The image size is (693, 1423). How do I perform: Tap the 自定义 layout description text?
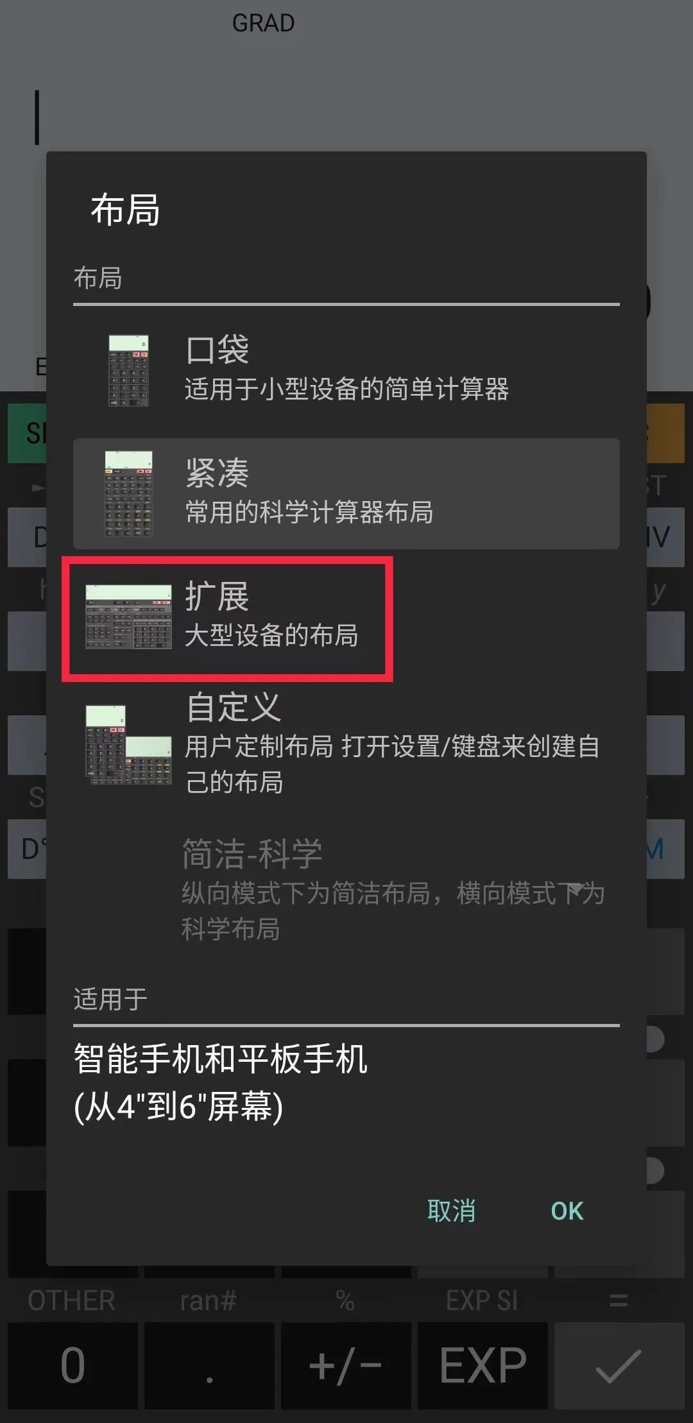coord(393,764)
